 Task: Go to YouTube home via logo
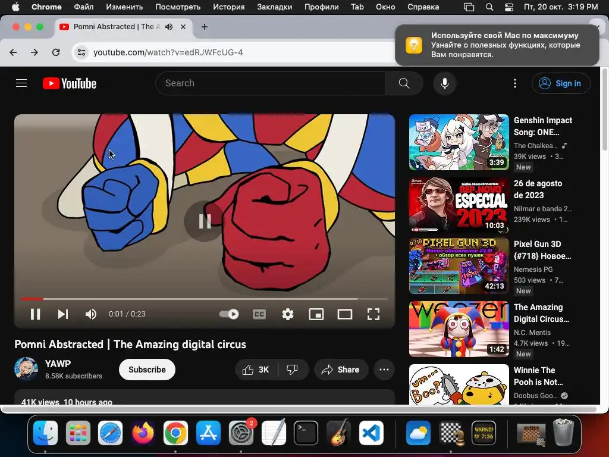click(x=70, y=83)
